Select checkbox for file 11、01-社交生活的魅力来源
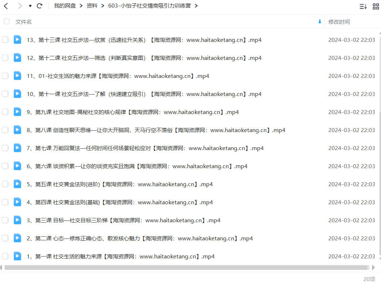 5,76
